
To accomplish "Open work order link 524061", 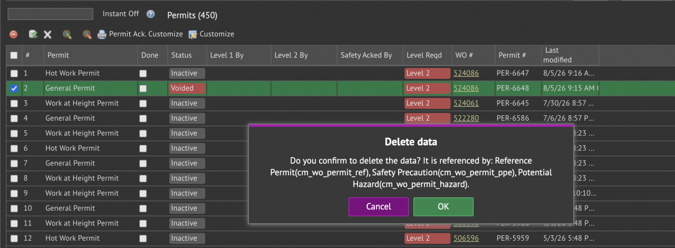I will point(466,103).
